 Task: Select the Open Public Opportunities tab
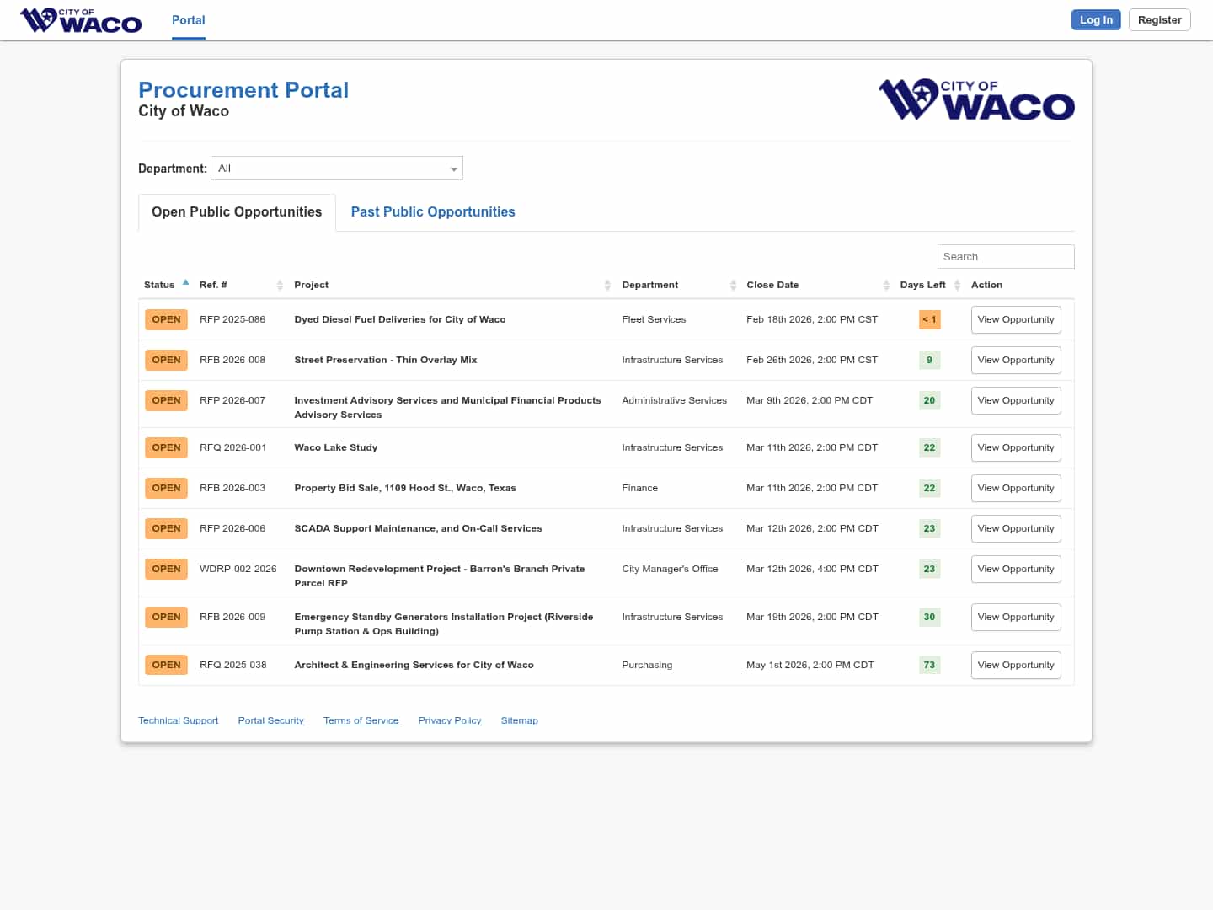[237, 212]
